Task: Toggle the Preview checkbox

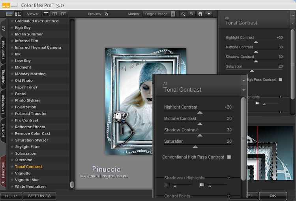Action: pos(106,14)
